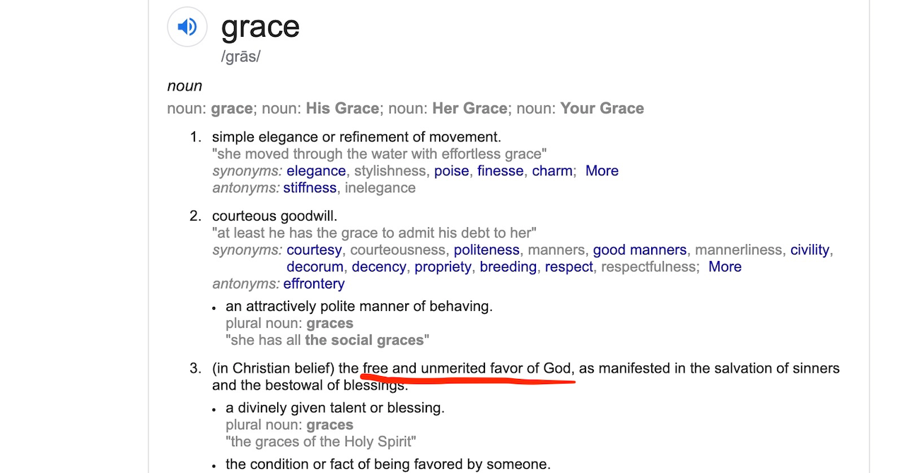
Task: Follow the politeness synonym link
Action: click(x=486, y=250)
